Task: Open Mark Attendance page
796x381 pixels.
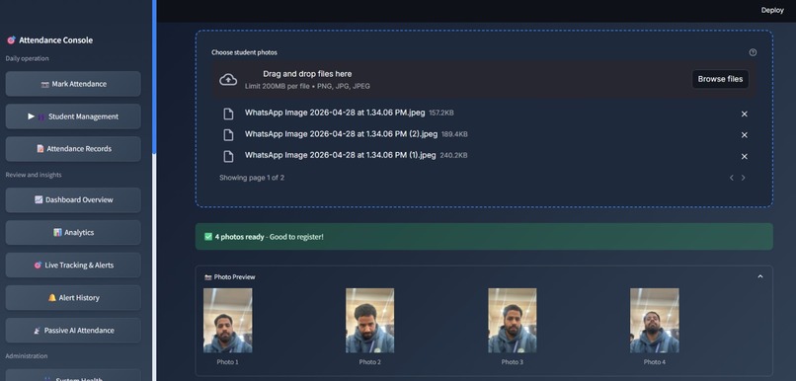Action: click(73, 84)
